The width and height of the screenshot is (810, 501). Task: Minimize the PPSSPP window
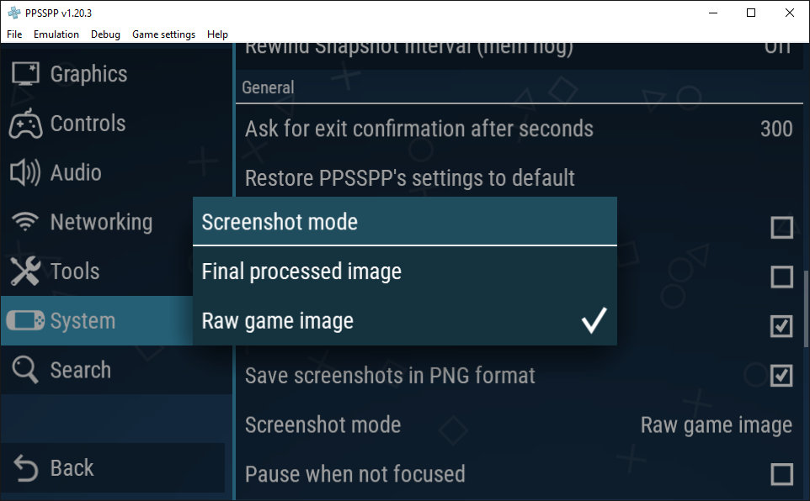point(713,13)
